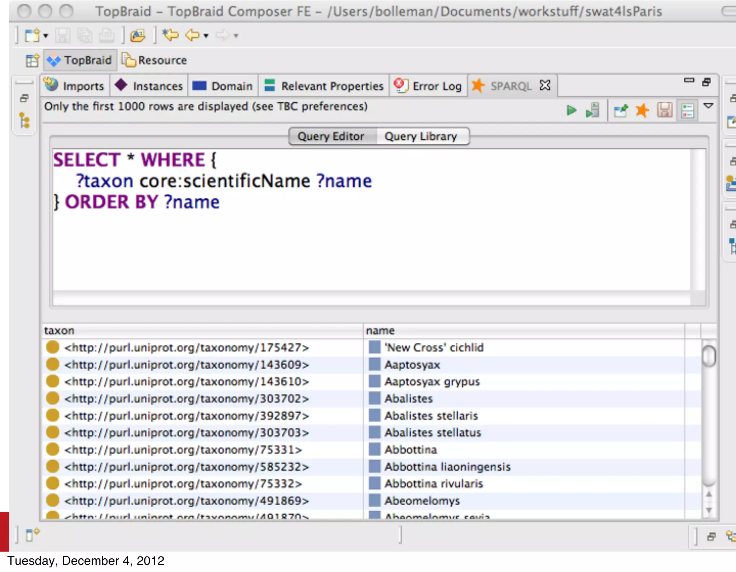Click the run-and-export query results icon
Viewport: 736px width, 572px height.
pos(593,110)
